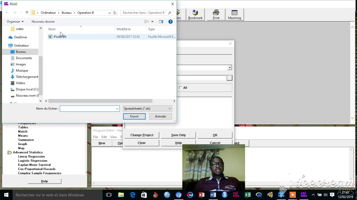The height and width of the screenshot is (200, 357).
Task: Click the horizontal scrollbar in file list
Action: [100, 101]
